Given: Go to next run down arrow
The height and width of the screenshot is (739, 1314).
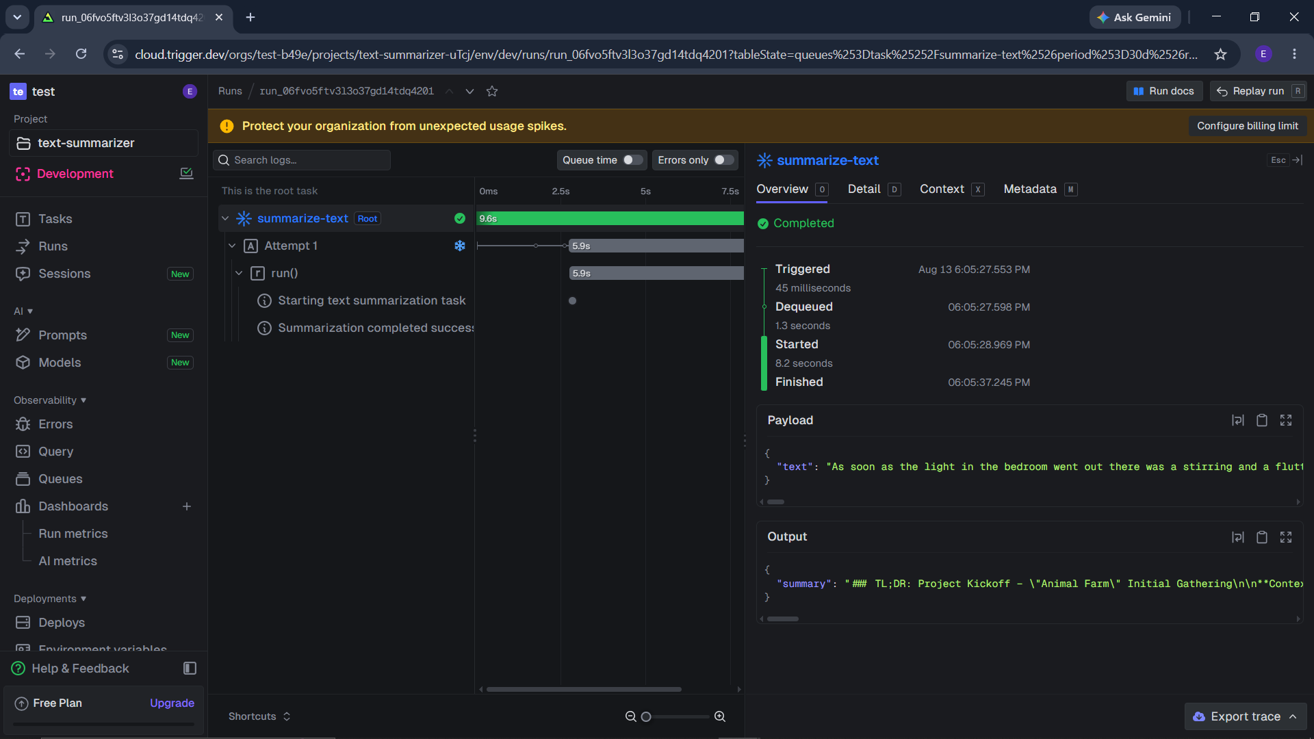Looking at the screenshot, I should 470,91.
